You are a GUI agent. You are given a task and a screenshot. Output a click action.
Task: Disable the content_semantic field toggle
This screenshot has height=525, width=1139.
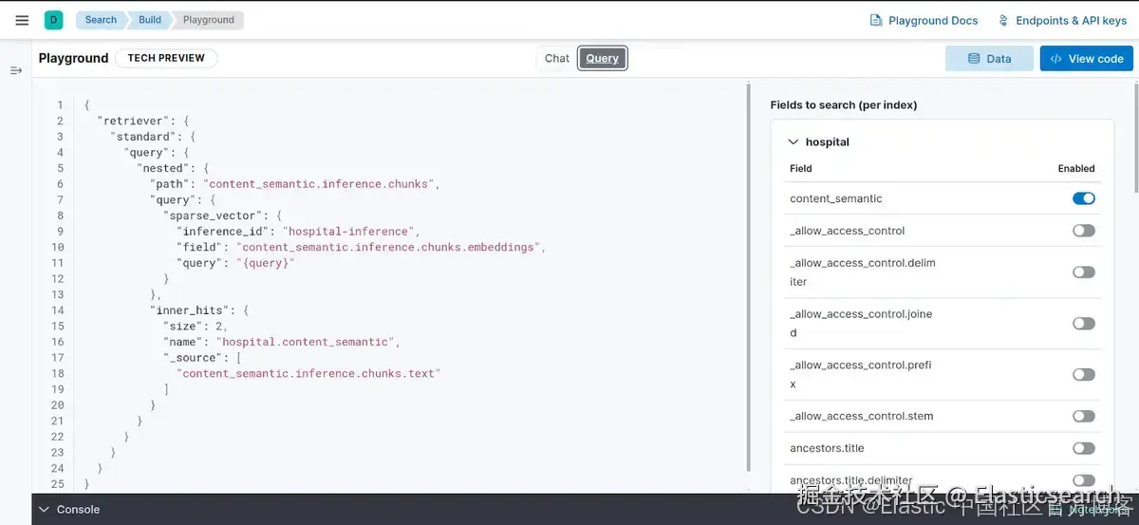click(1084, 198)
